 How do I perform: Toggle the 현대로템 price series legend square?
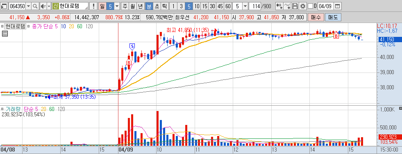pyautogui.click(x=2, y=26)
